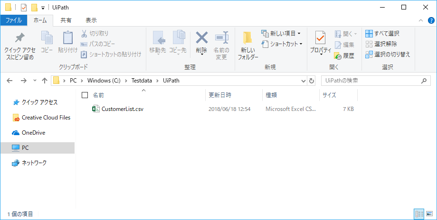Open the Open (開く) dropdown

[x=346, y=34]
